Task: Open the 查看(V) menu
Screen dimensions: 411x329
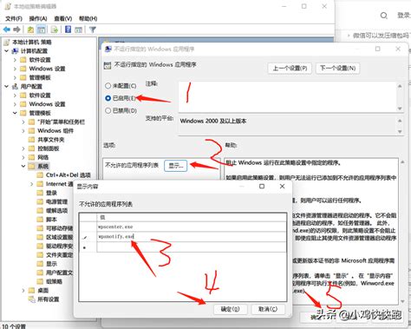Action: [x=63, y=18]
